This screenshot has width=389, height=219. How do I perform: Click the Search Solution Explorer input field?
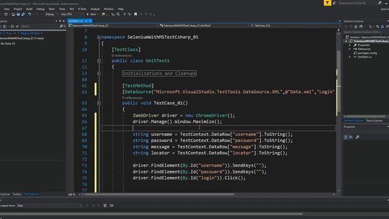point(366,32)
